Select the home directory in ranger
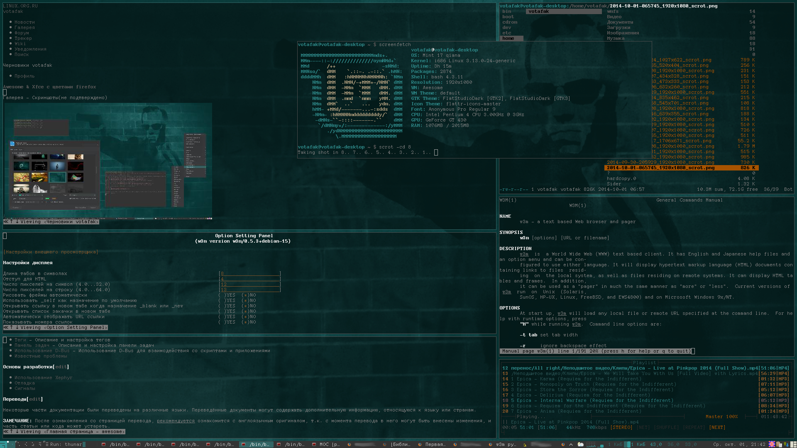797x448 pixels. (511, 39)
